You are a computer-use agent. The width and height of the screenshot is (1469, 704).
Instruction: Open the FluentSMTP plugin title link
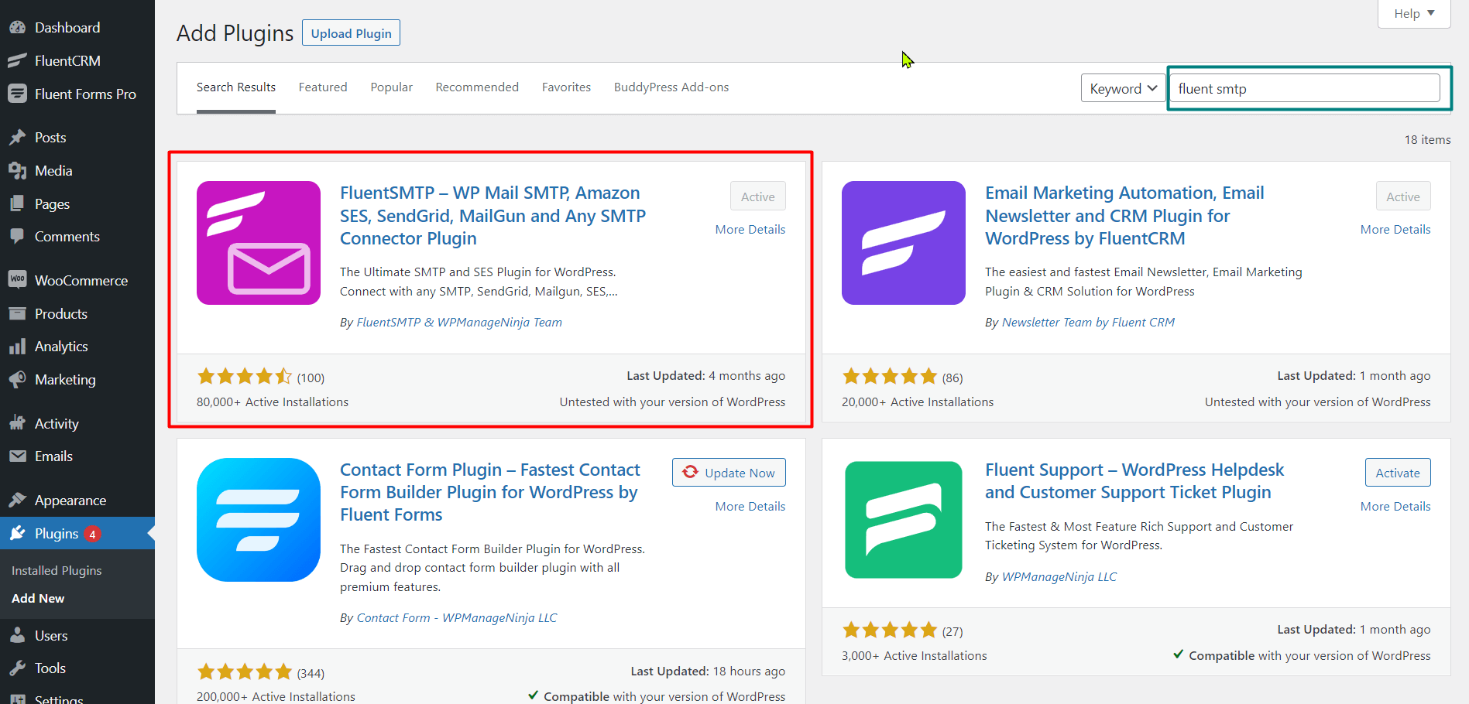click(x=493, y=216)
